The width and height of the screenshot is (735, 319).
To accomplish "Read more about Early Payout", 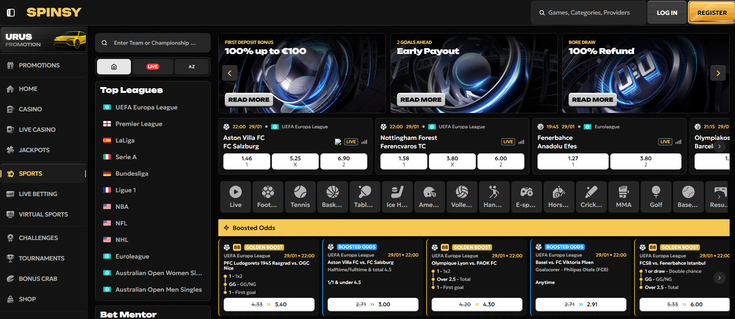I will [421, 100].
